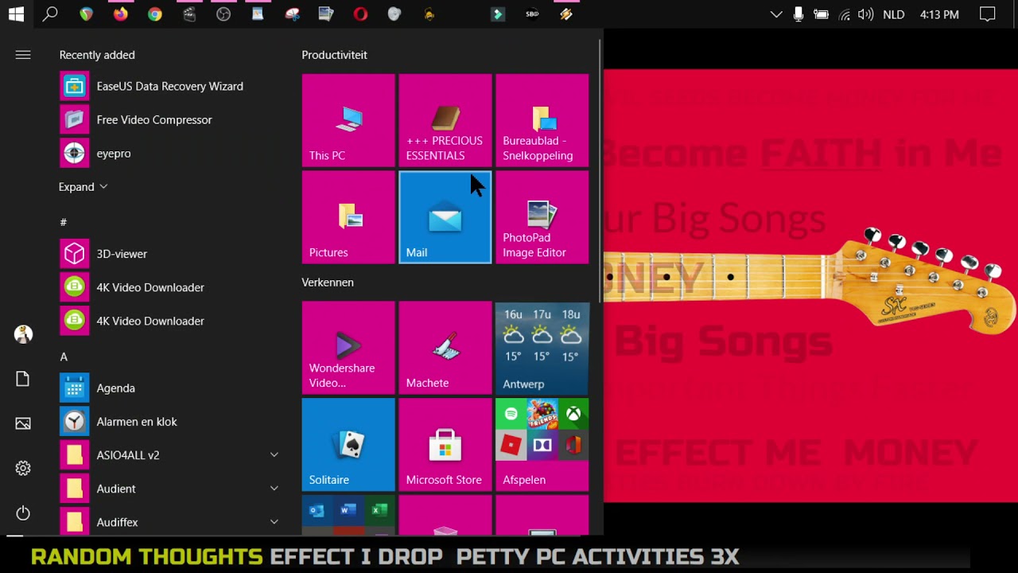The height and width of the screenshot is (573, 1018).
Task: Click guitar image in background video
Action: coord(810,283)
